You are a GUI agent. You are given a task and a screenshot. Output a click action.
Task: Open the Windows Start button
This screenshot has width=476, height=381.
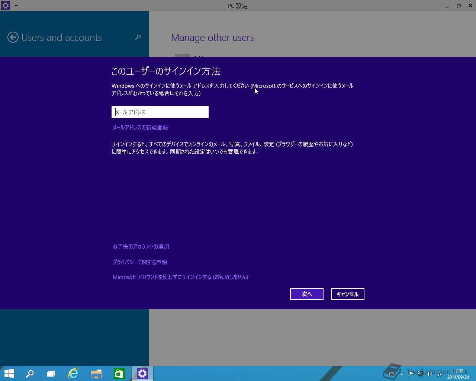tap(9, 374)
